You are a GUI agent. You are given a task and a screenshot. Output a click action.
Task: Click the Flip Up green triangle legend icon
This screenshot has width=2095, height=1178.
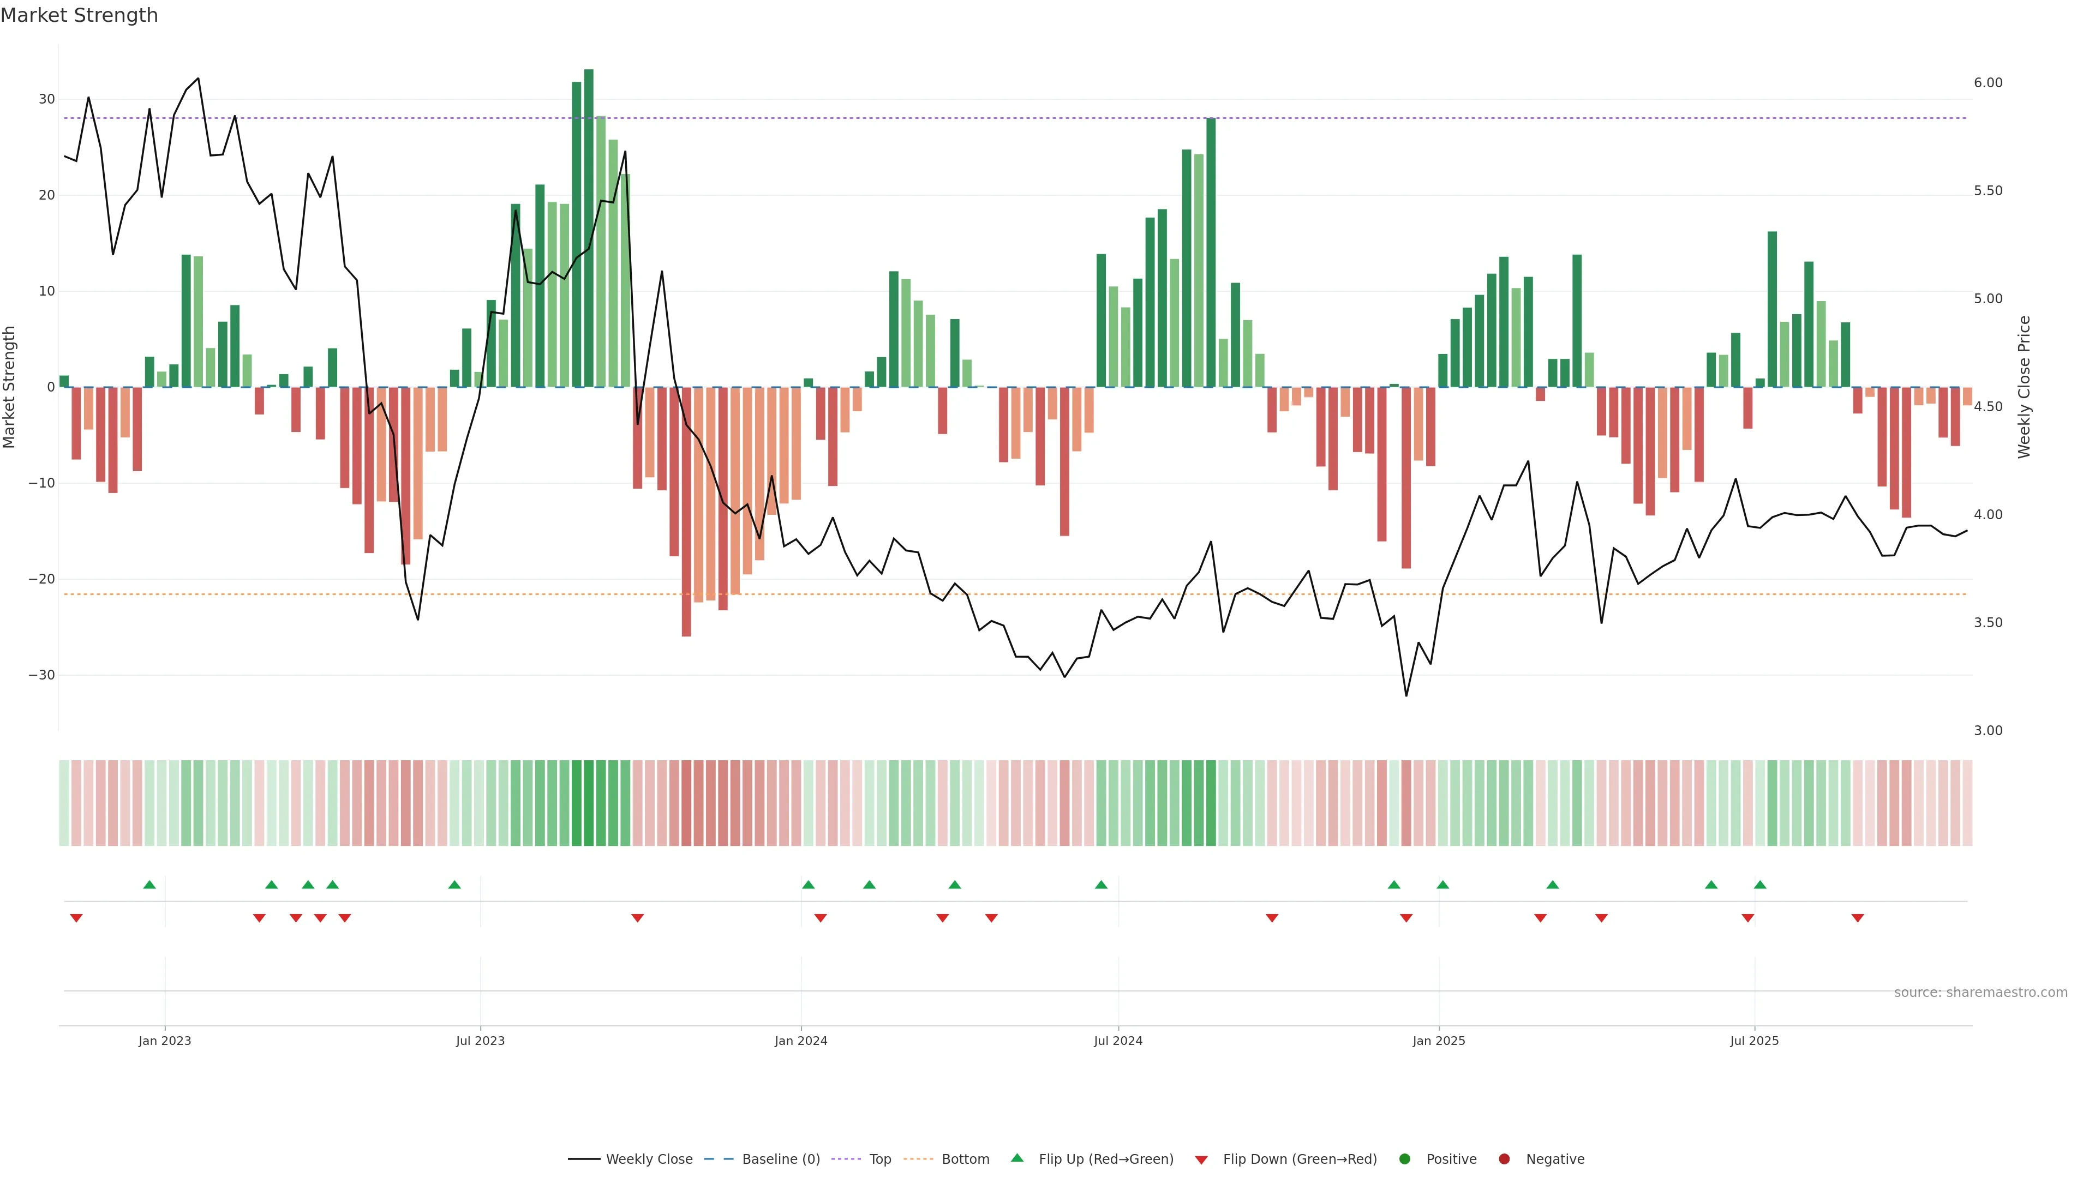click(1016, 1158)
